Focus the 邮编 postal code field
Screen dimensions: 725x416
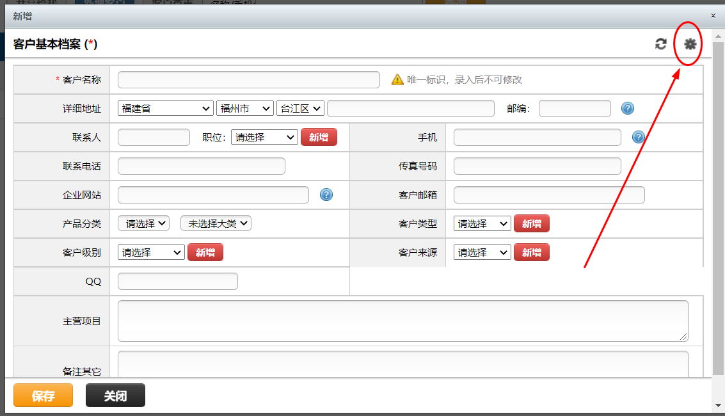point(575,108)
